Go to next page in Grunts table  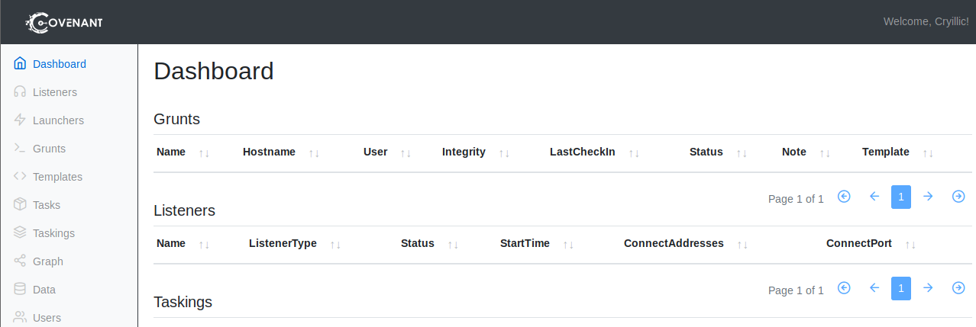click(x=928, y=197)
